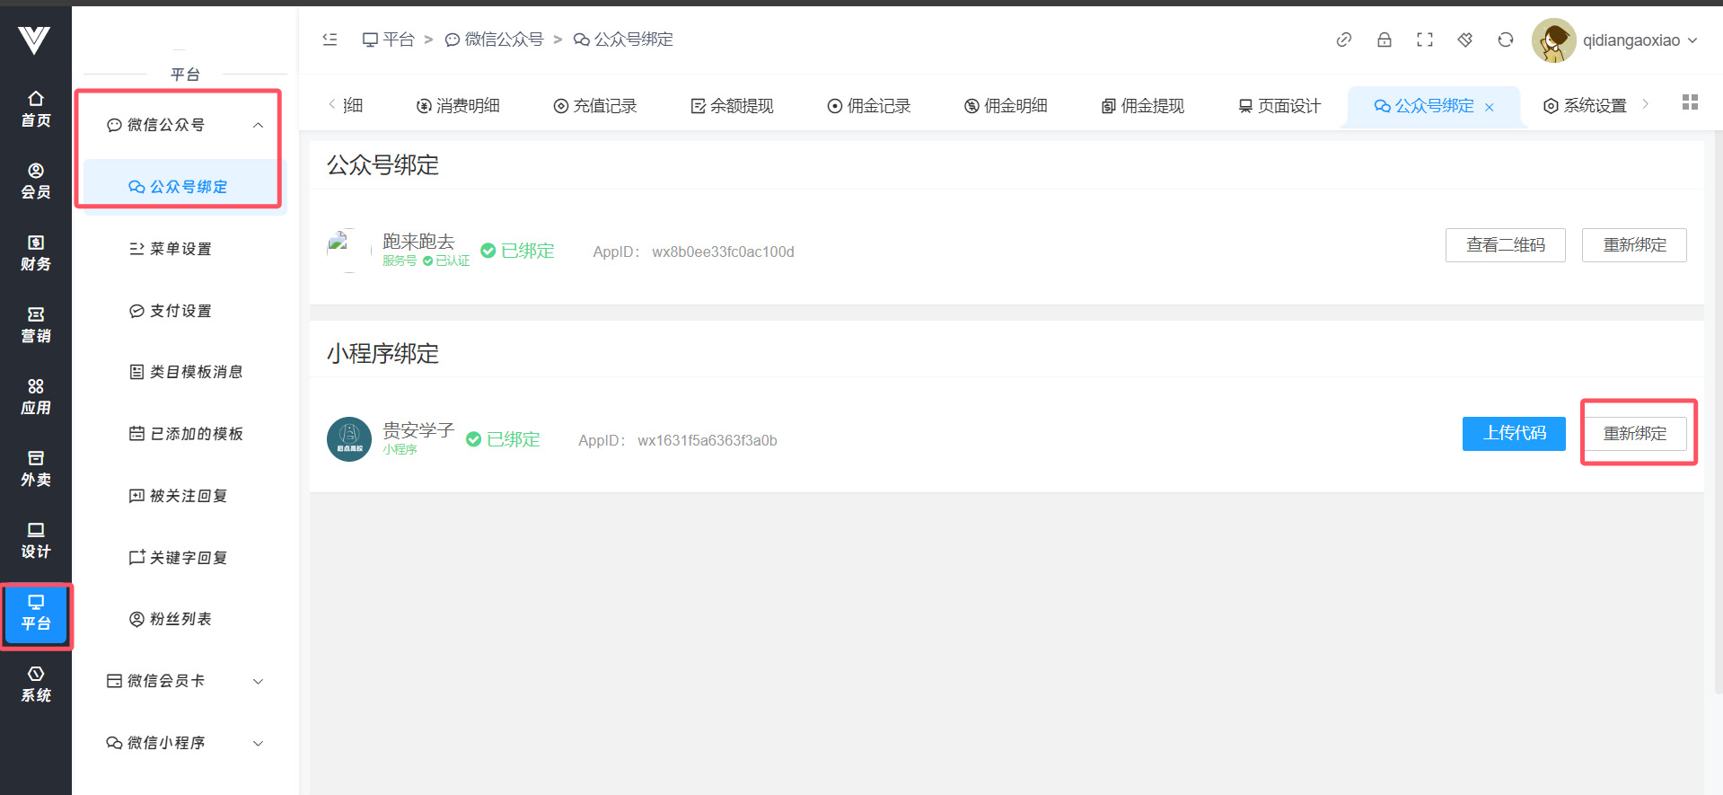
Task: Close the 公众号绑定 tab
Action: pos(1489,108)
